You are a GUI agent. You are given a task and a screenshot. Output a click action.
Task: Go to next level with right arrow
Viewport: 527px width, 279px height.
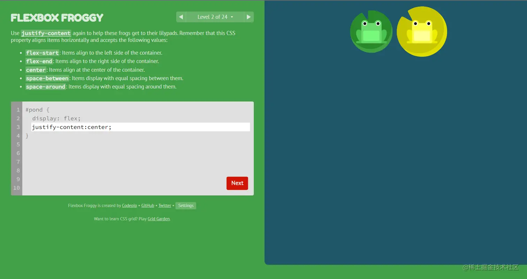click(x=249, y=17)
